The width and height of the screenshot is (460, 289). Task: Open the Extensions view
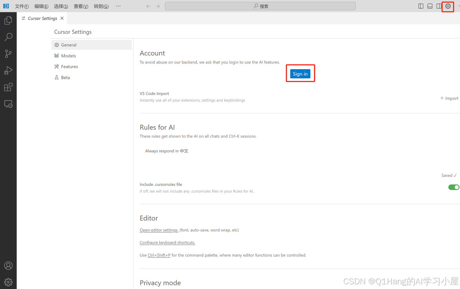[x=8, y=87]
